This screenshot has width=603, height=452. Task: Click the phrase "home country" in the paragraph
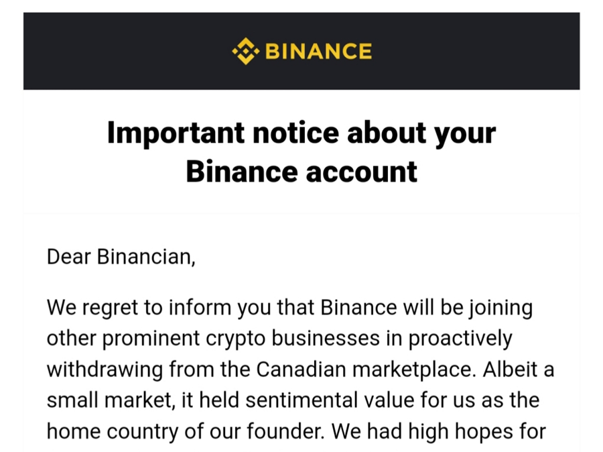coord(113,432)
